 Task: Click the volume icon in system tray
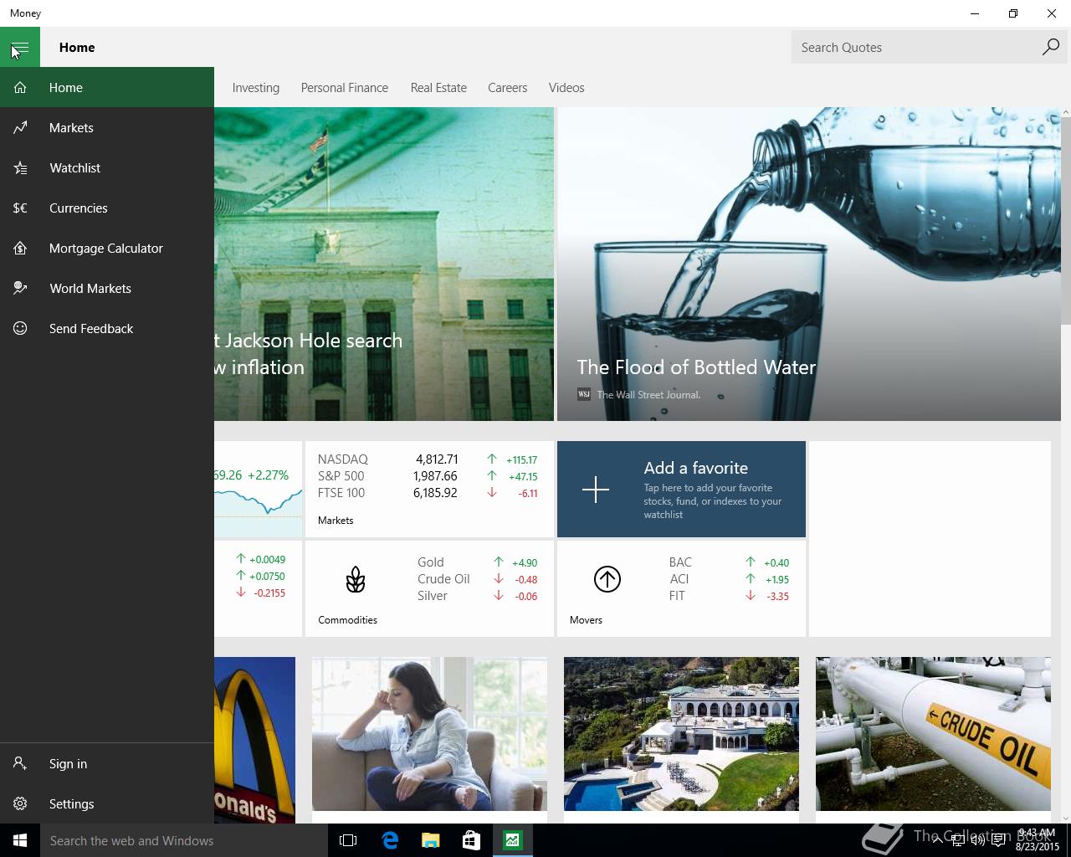tap(977, 840)
